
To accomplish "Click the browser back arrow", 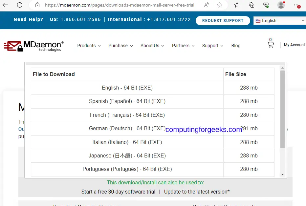I will (5, 5).
